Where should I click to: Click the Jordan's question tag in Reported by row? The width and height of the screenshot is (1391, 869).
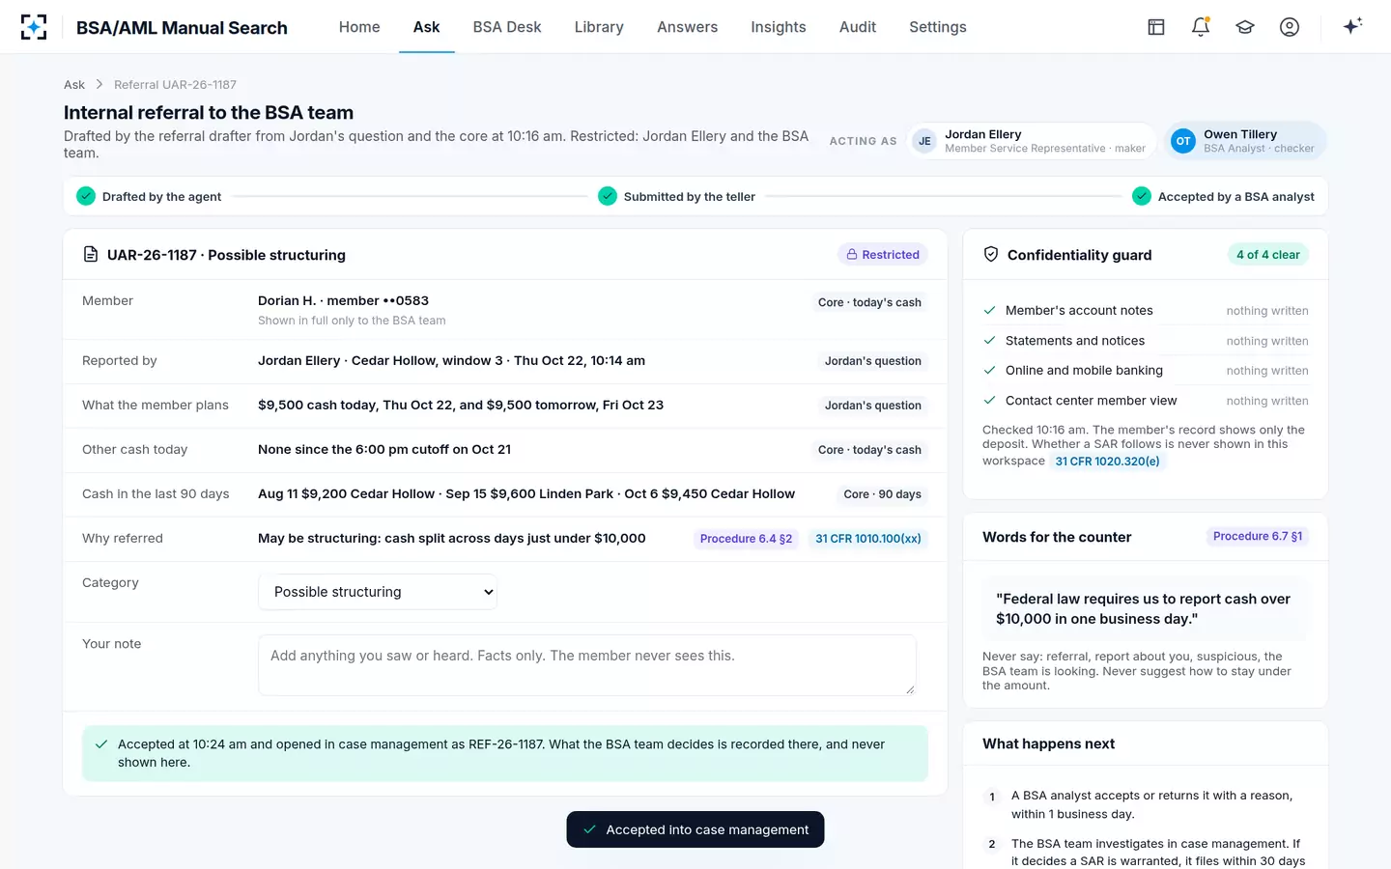click(873, 361)
